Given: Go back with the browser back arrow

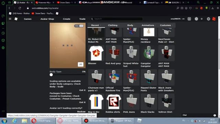Looking at the screenshot, I should 9,8.
